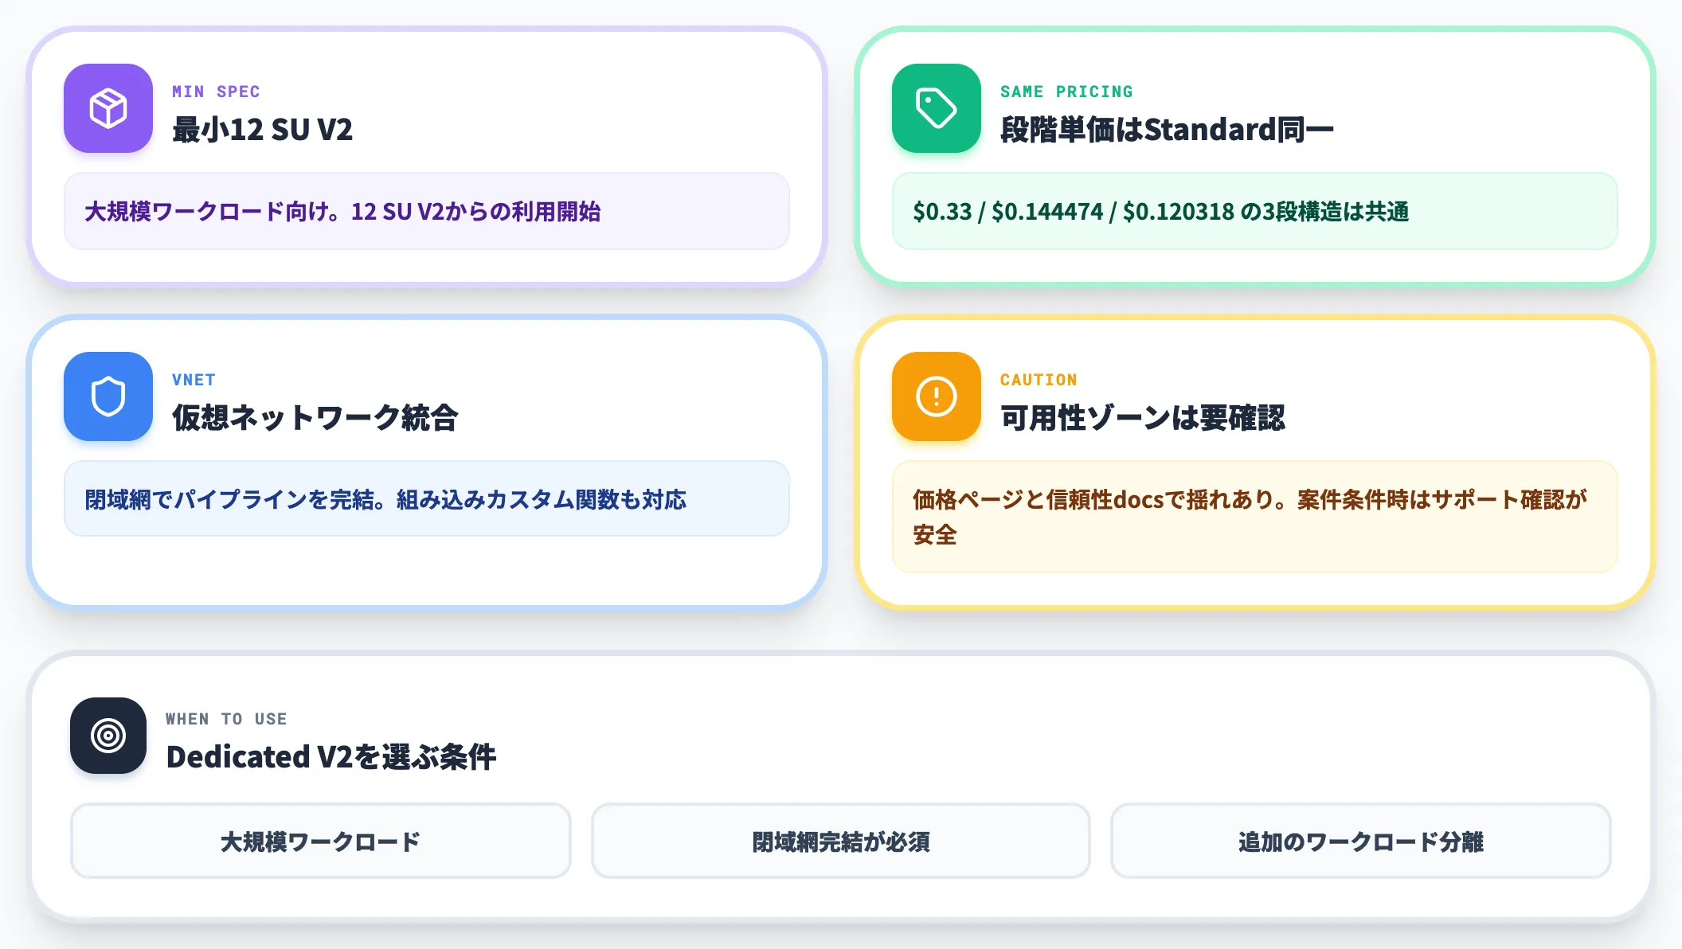Click the purple 12 SU V2 description box

point(427,211)
